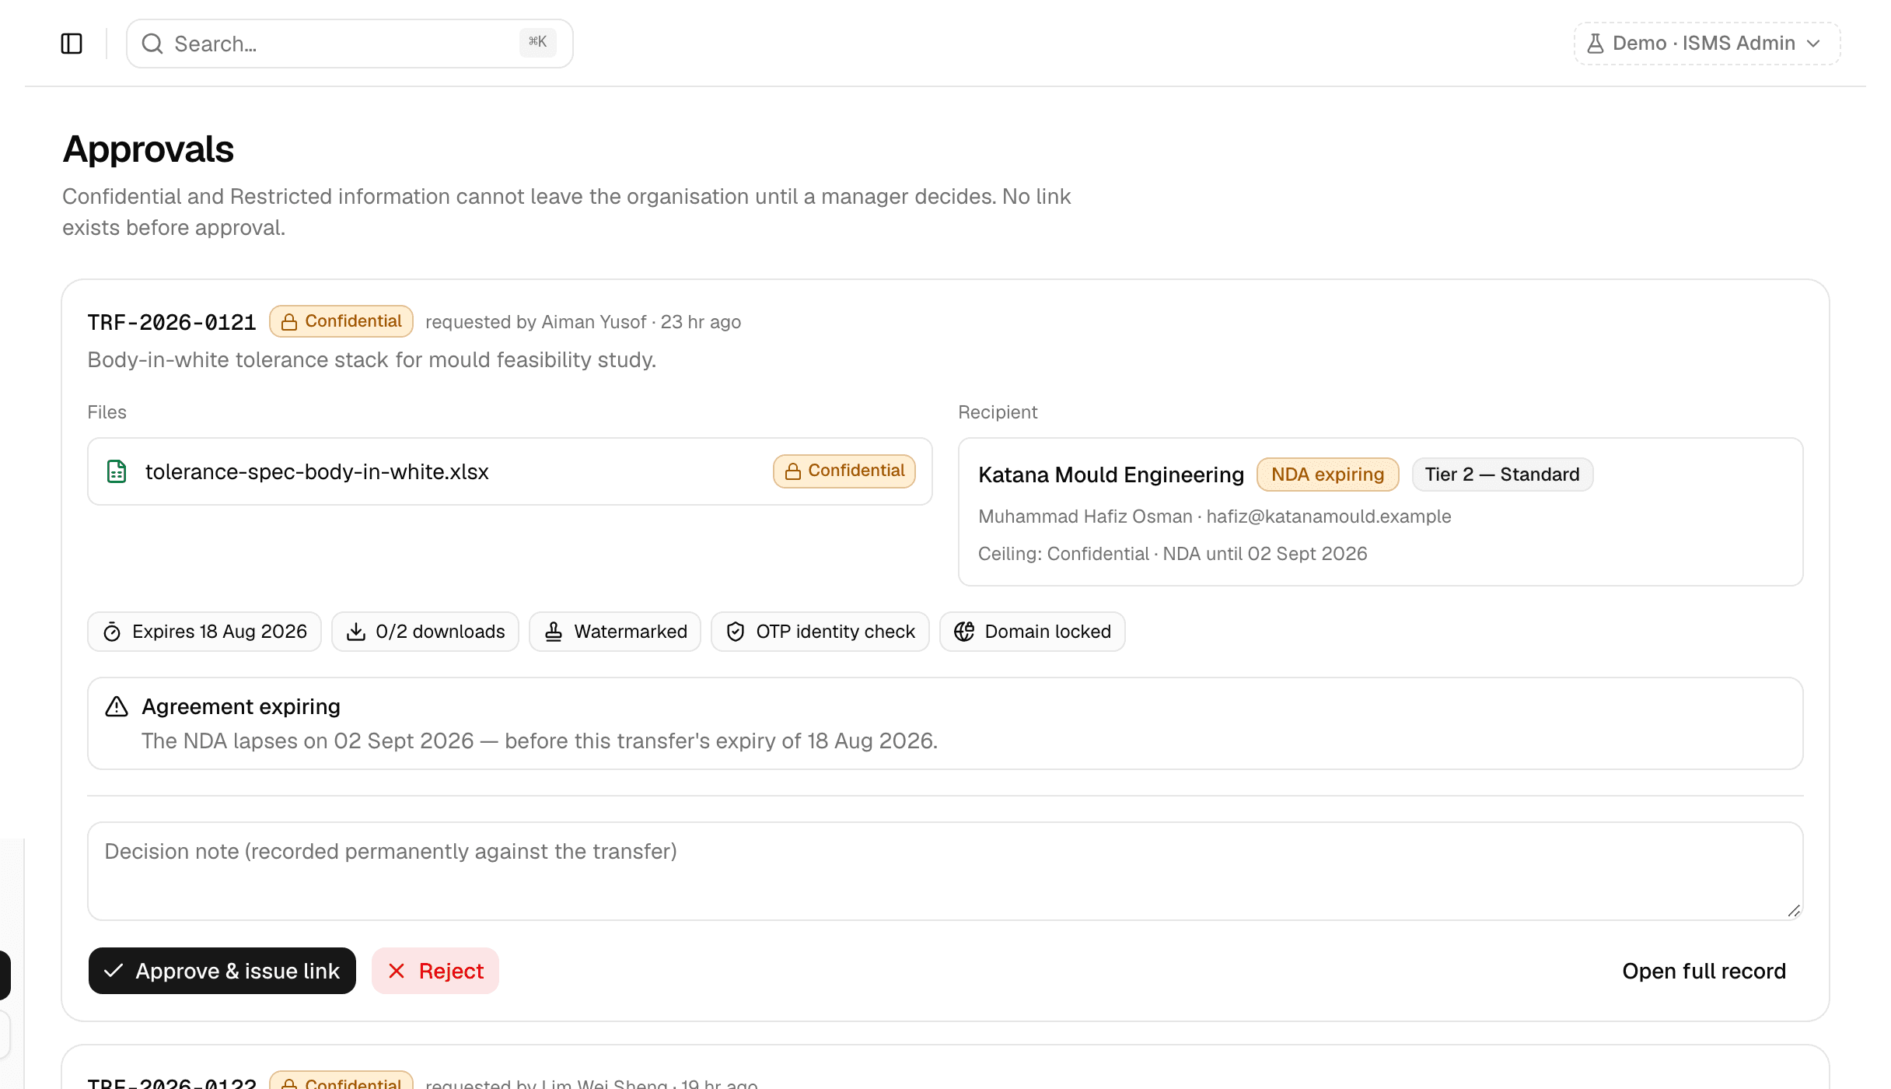
Task: Click hafiz@katanamould.example email text
Action: [x=1329, y=516]
